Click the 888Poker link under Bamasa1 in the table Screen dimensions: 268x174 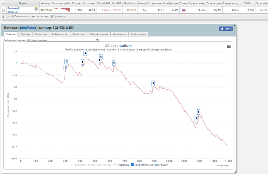click(13, 12)
